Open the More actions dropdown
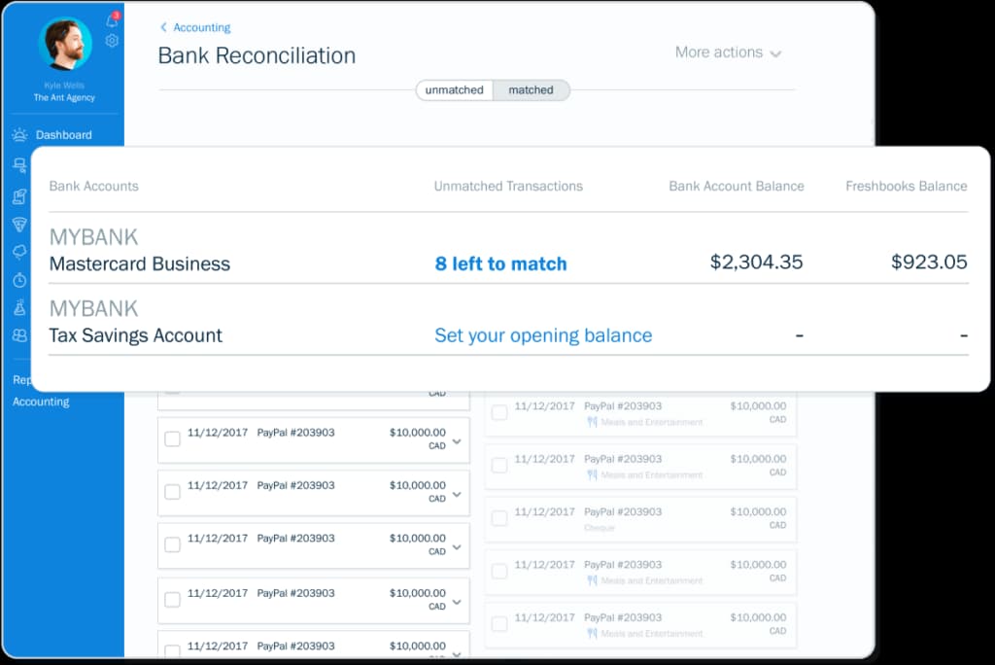Viewport: 995px width, 665px height. click(x=728, y=52)
